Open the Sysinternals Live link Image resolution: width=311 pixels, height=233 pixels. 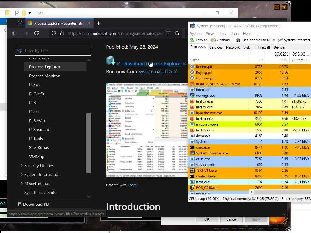156,72
